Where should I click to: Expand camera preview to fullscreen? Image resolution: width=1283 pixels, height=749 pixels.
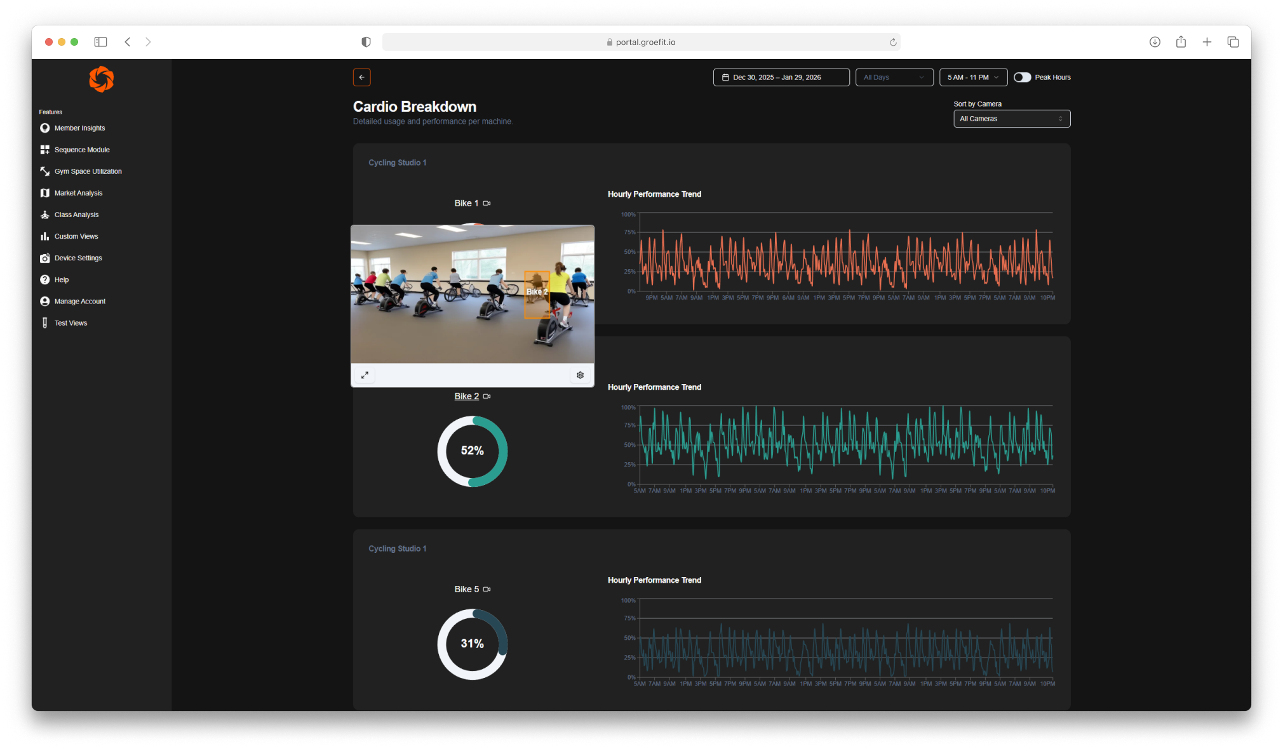[365, 375]
